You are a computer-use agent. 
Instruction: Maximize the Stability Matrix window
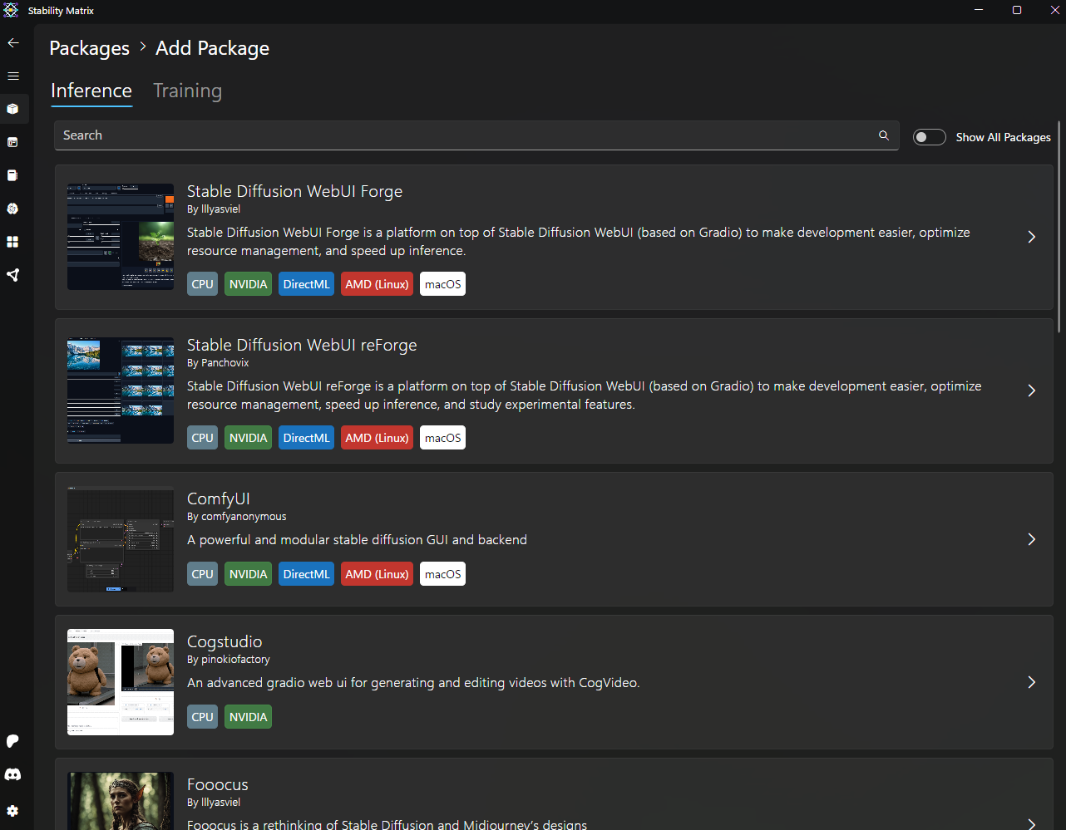coord(1016,10)
